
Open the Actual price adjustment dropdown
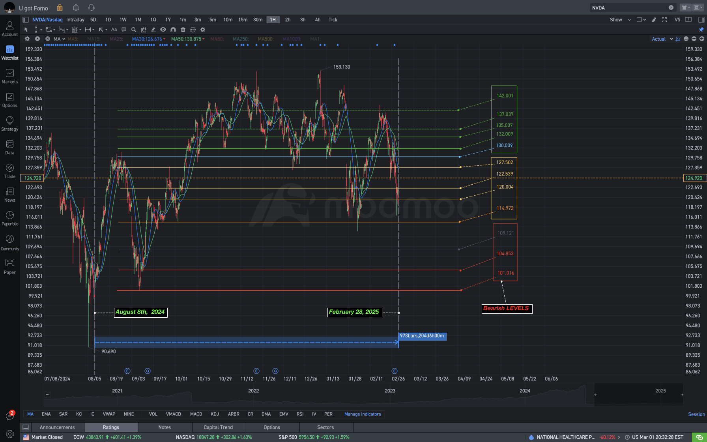pyautogui.click(x=662, y=39)
